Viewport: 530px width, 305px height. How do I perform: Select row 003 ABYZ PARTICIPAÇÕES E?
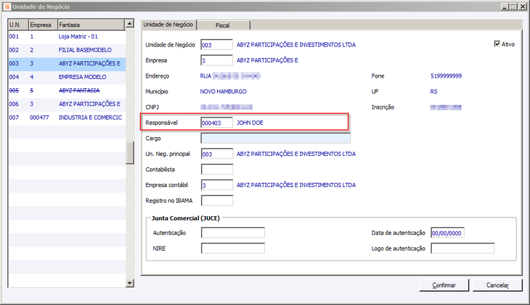click(x=67, y=64)
